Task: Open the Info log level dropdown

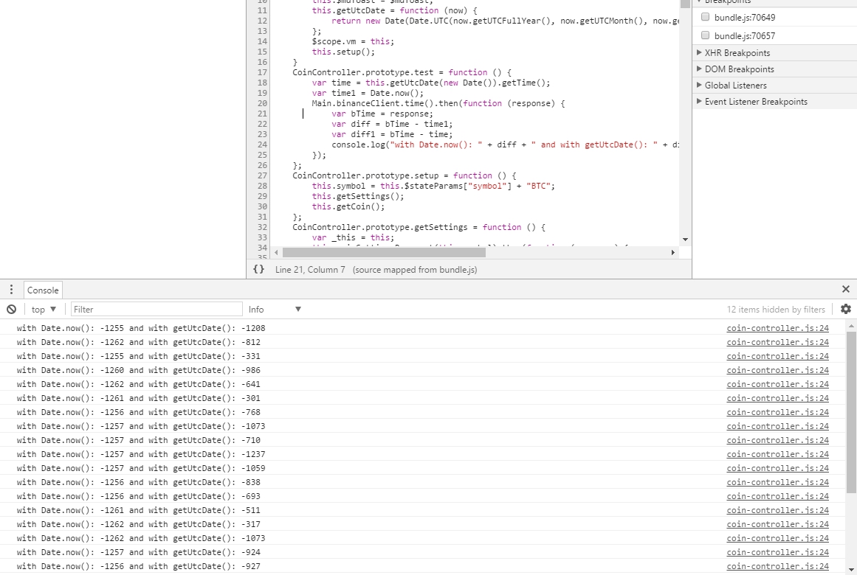Action: (x=275, y=309)
